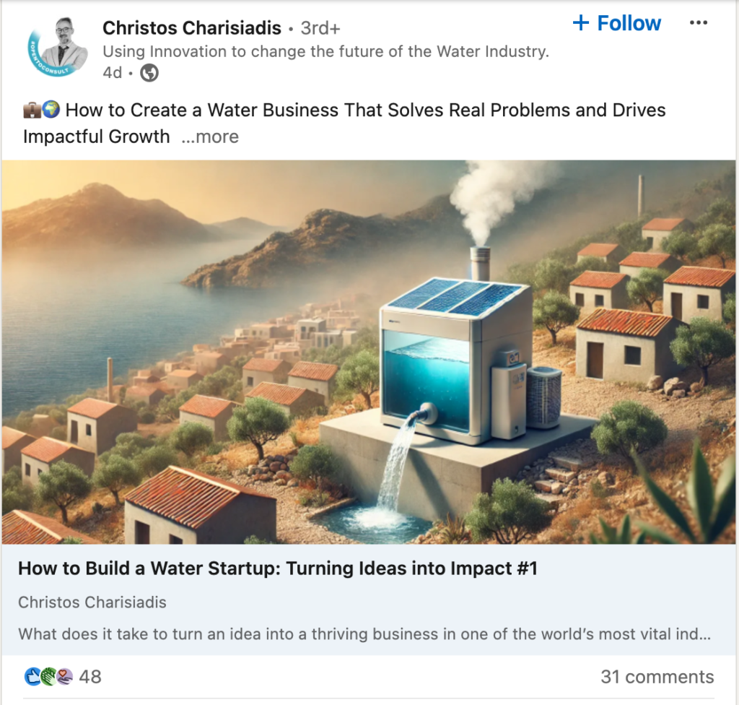Click the briefcase emoji in post text

(32, 110)
